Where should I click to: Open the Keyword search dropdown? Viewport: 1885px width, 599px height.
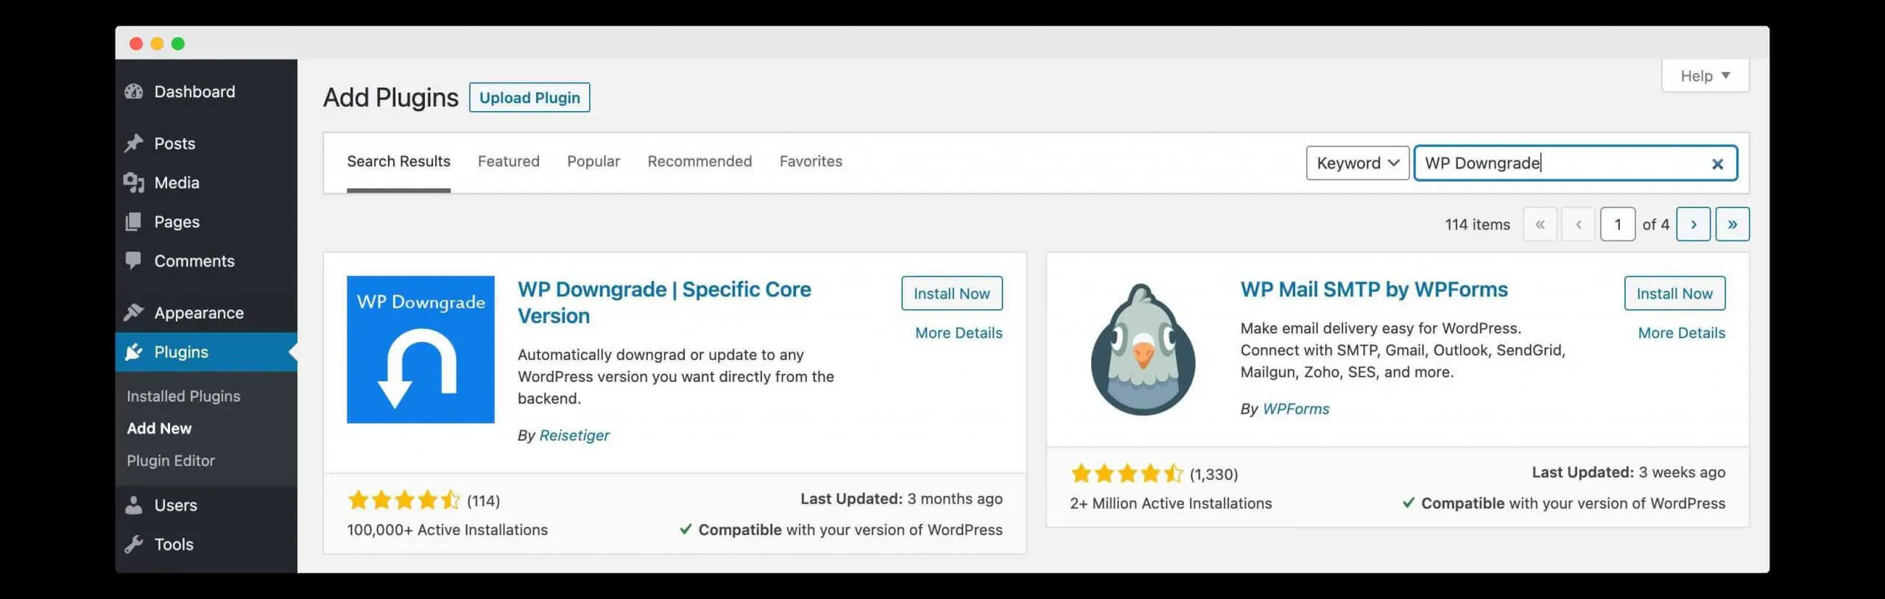pyautogui.click(x=1357, y=163)
